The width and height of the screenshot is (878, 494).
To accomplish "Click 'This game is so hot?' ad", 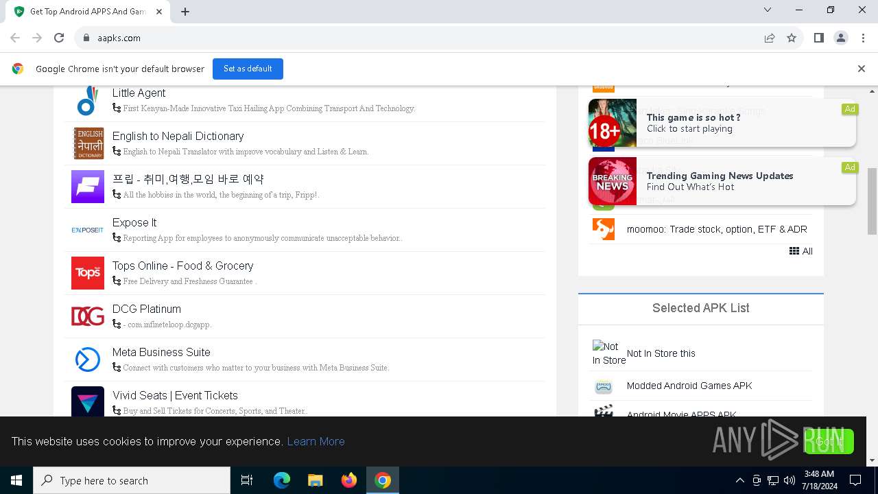I will (x=722, y=123).
